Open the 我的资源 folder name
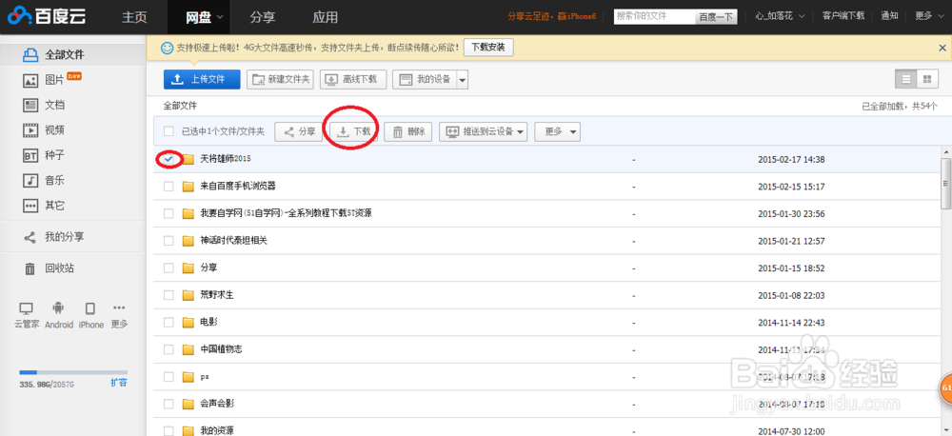 coord(217,430)
